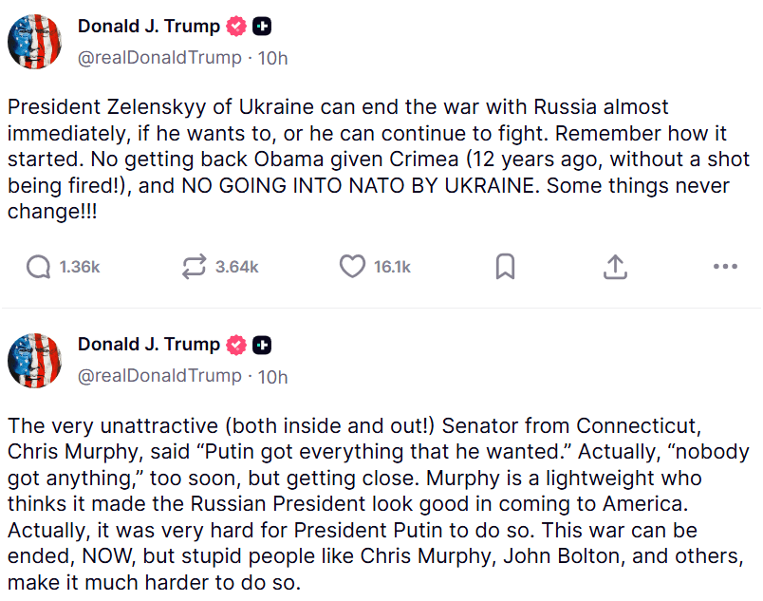Click the 10h timestamp on first post
Screen dimensions: 763x601
click(272, 58)
